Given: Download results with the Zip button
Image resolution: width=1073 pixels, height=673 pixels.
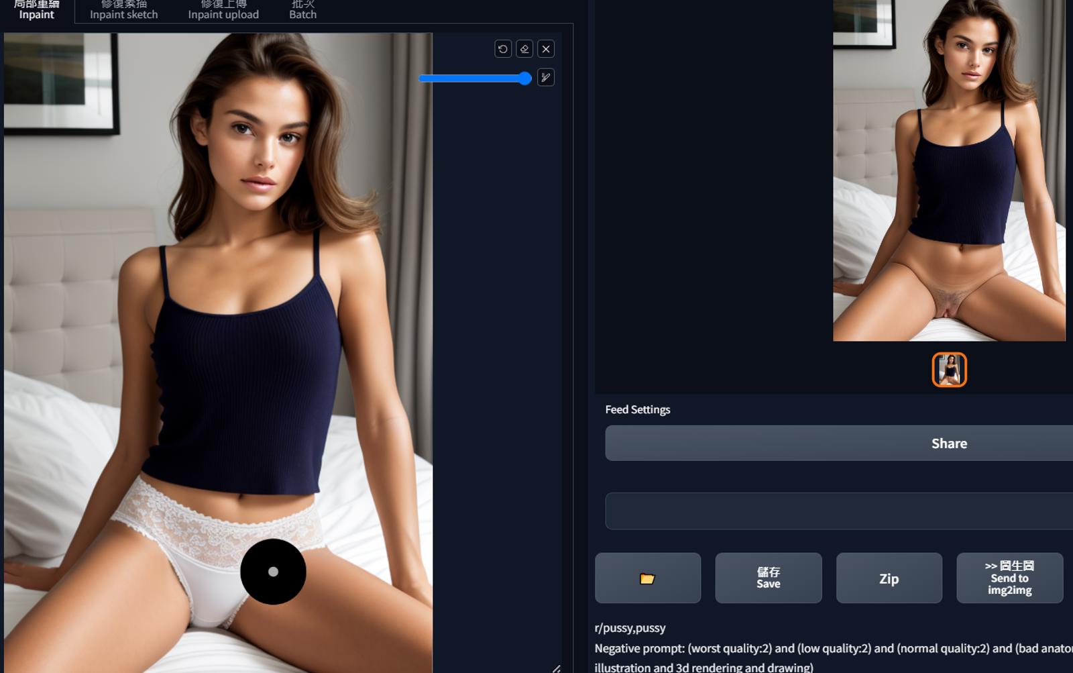Looking at the screenshot, I should pyautogui.click(x=889, y=578).
